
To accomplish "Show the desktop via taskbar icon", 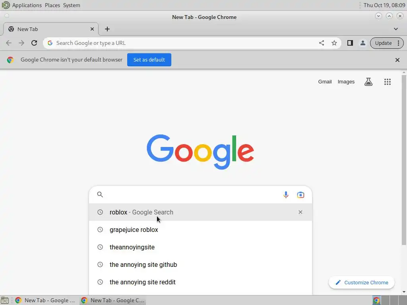I will (5, 300).
